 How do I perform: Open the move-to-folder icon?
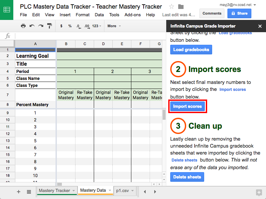(x=181, y=7)
